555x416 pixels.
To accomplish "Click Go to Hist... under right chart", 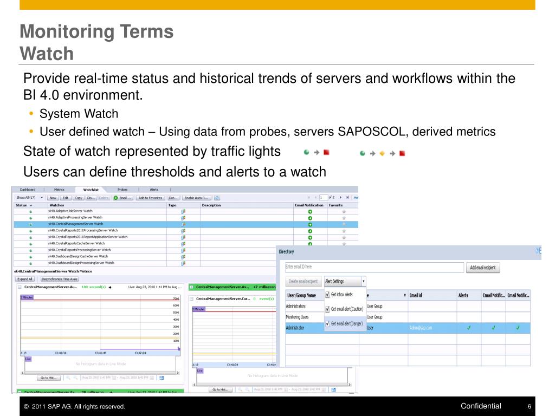I will (x=220, y=389).
